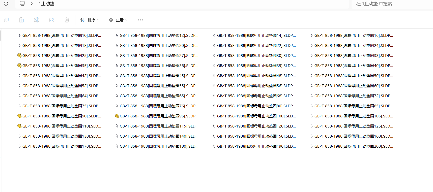
Task: Select file name 圆螺母用止动垫圈27
Action: tap(159, 56)
